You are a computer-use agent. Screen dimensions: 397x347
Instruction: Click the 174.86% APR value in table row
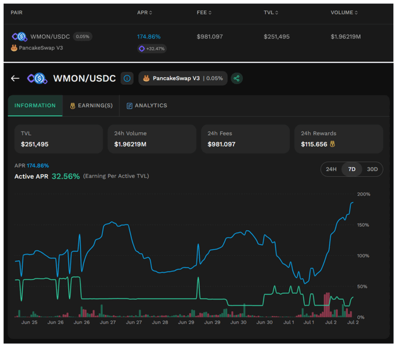(149, 37)
